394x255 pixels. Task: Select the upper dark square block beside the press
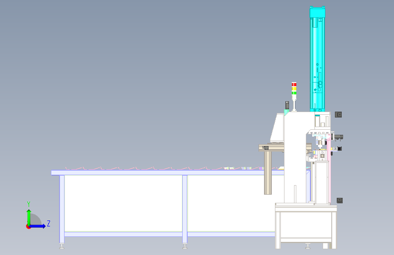(339, 114)
